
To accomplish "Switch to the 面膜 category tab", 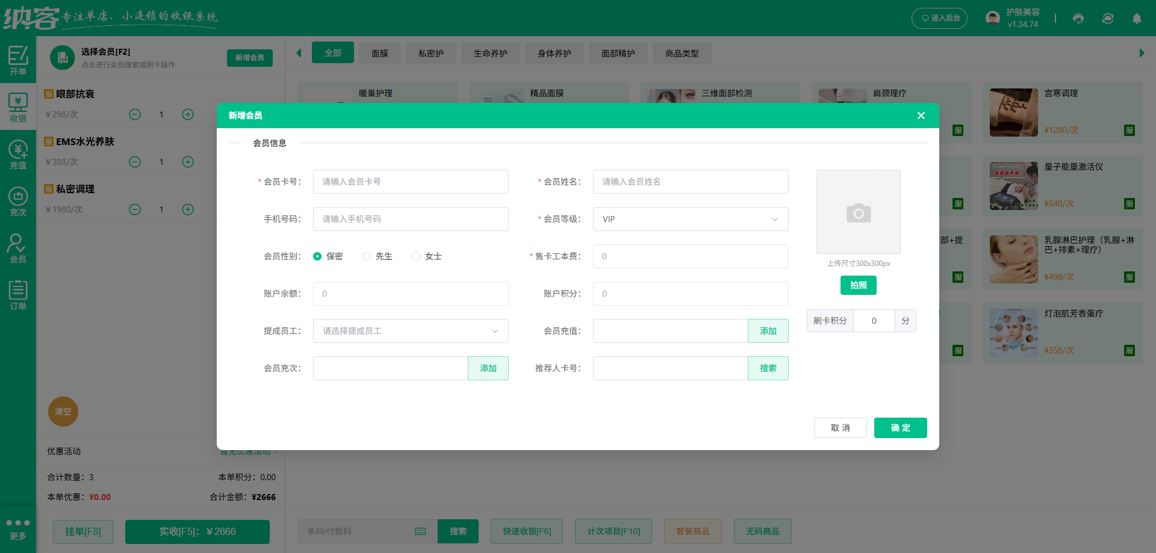I will 380,54.
